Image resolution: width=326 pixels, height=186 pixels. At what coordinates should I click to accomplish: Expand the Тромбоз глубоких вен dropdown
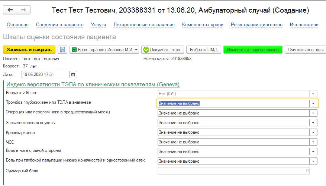click(x=313, y=103)
